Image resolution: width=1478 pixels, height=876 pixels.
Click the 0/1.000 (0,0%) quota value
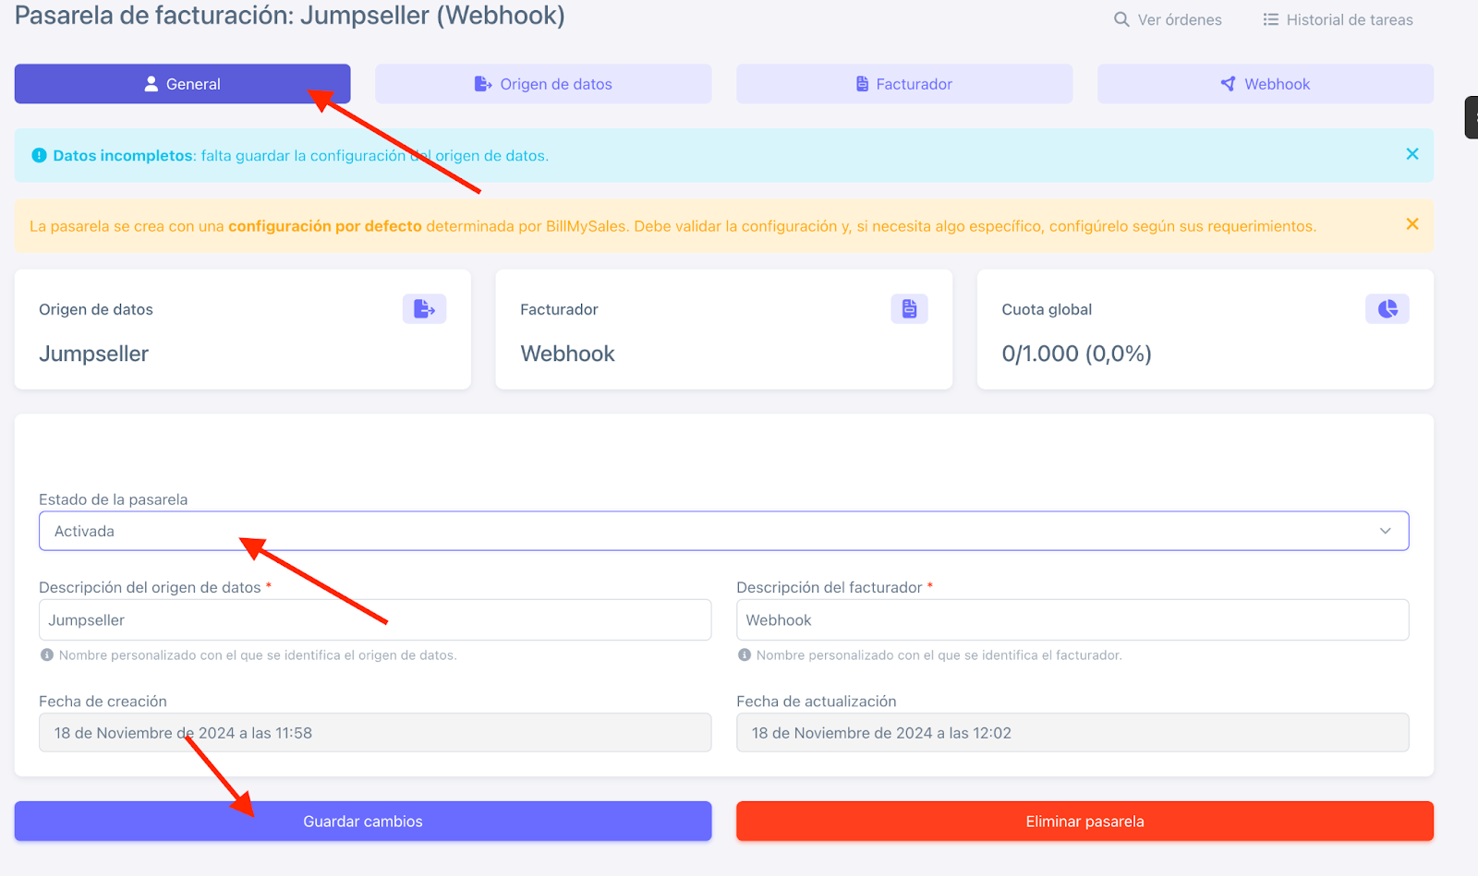click(x=1076, y=354)
